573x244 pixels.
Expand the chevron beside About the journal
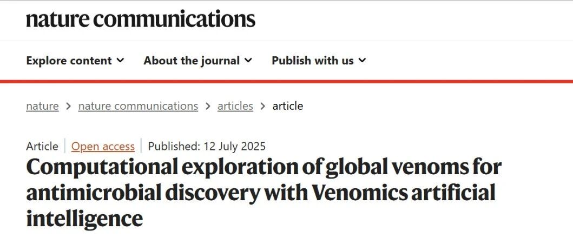pyautogui.click(x=248, y=60)
